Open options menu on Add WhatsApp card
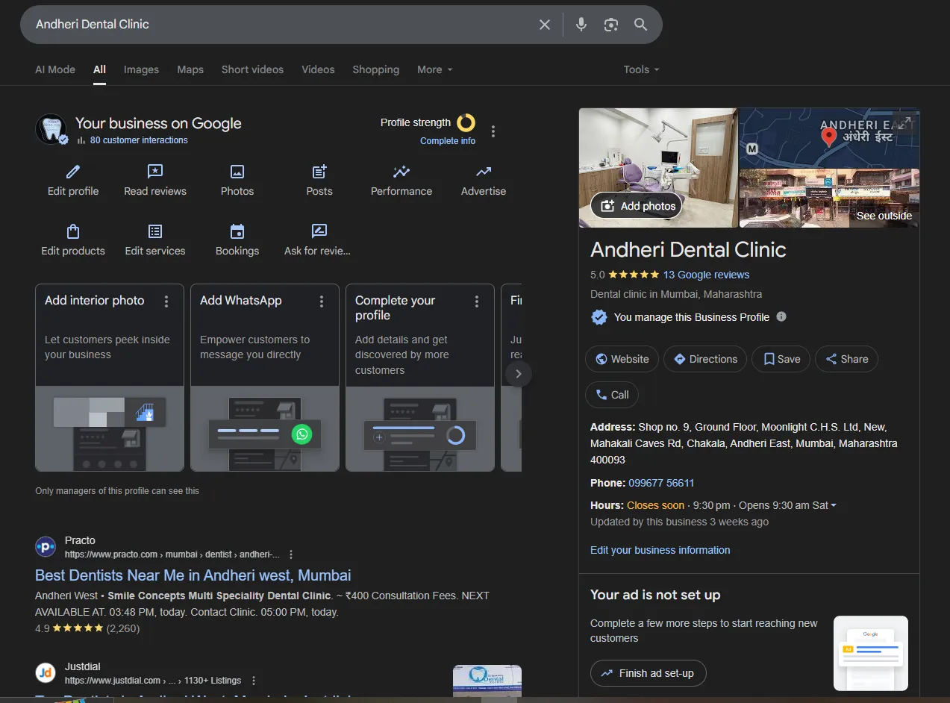 point(322,301)
